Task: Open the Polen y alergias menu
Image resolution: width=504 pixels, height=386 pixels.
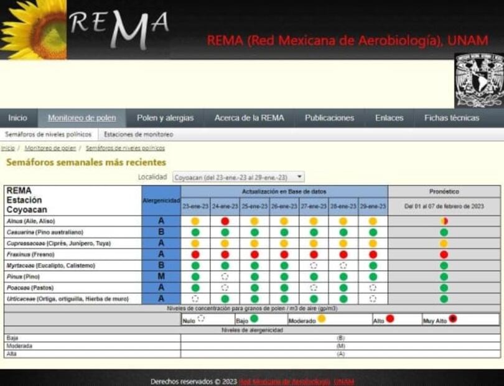Action: 165,118
